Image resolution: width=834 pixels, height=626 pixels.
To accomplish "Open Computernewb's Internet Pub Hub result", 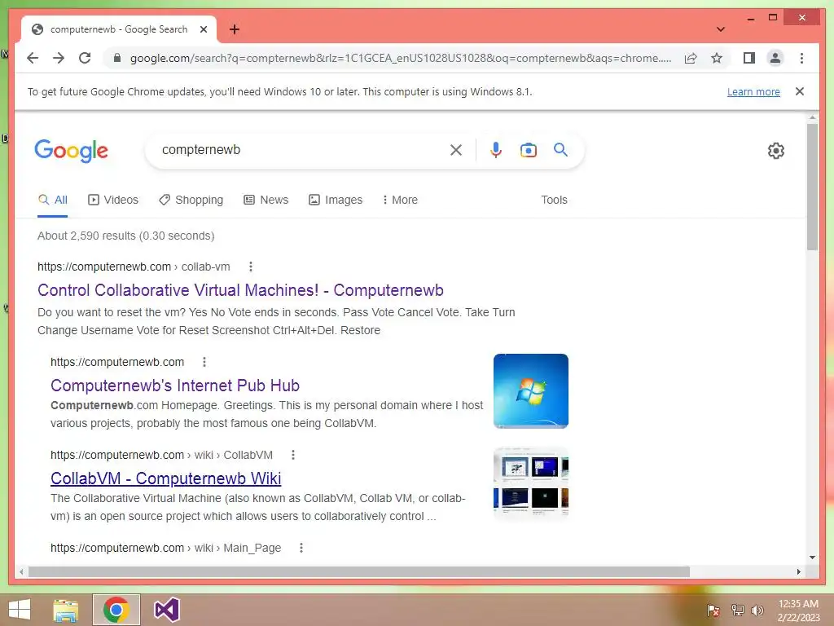I will tap(175, 386).
